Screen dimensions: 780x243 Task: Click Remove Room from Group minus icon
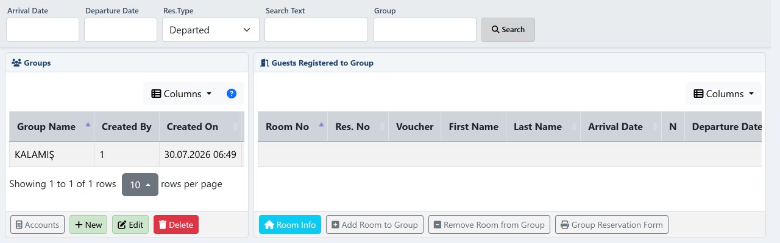pos(489,225)
